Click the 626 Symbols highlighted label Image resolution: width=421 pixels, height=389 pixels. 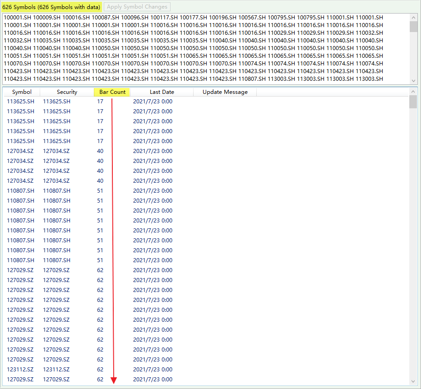[x=51, y=7]
